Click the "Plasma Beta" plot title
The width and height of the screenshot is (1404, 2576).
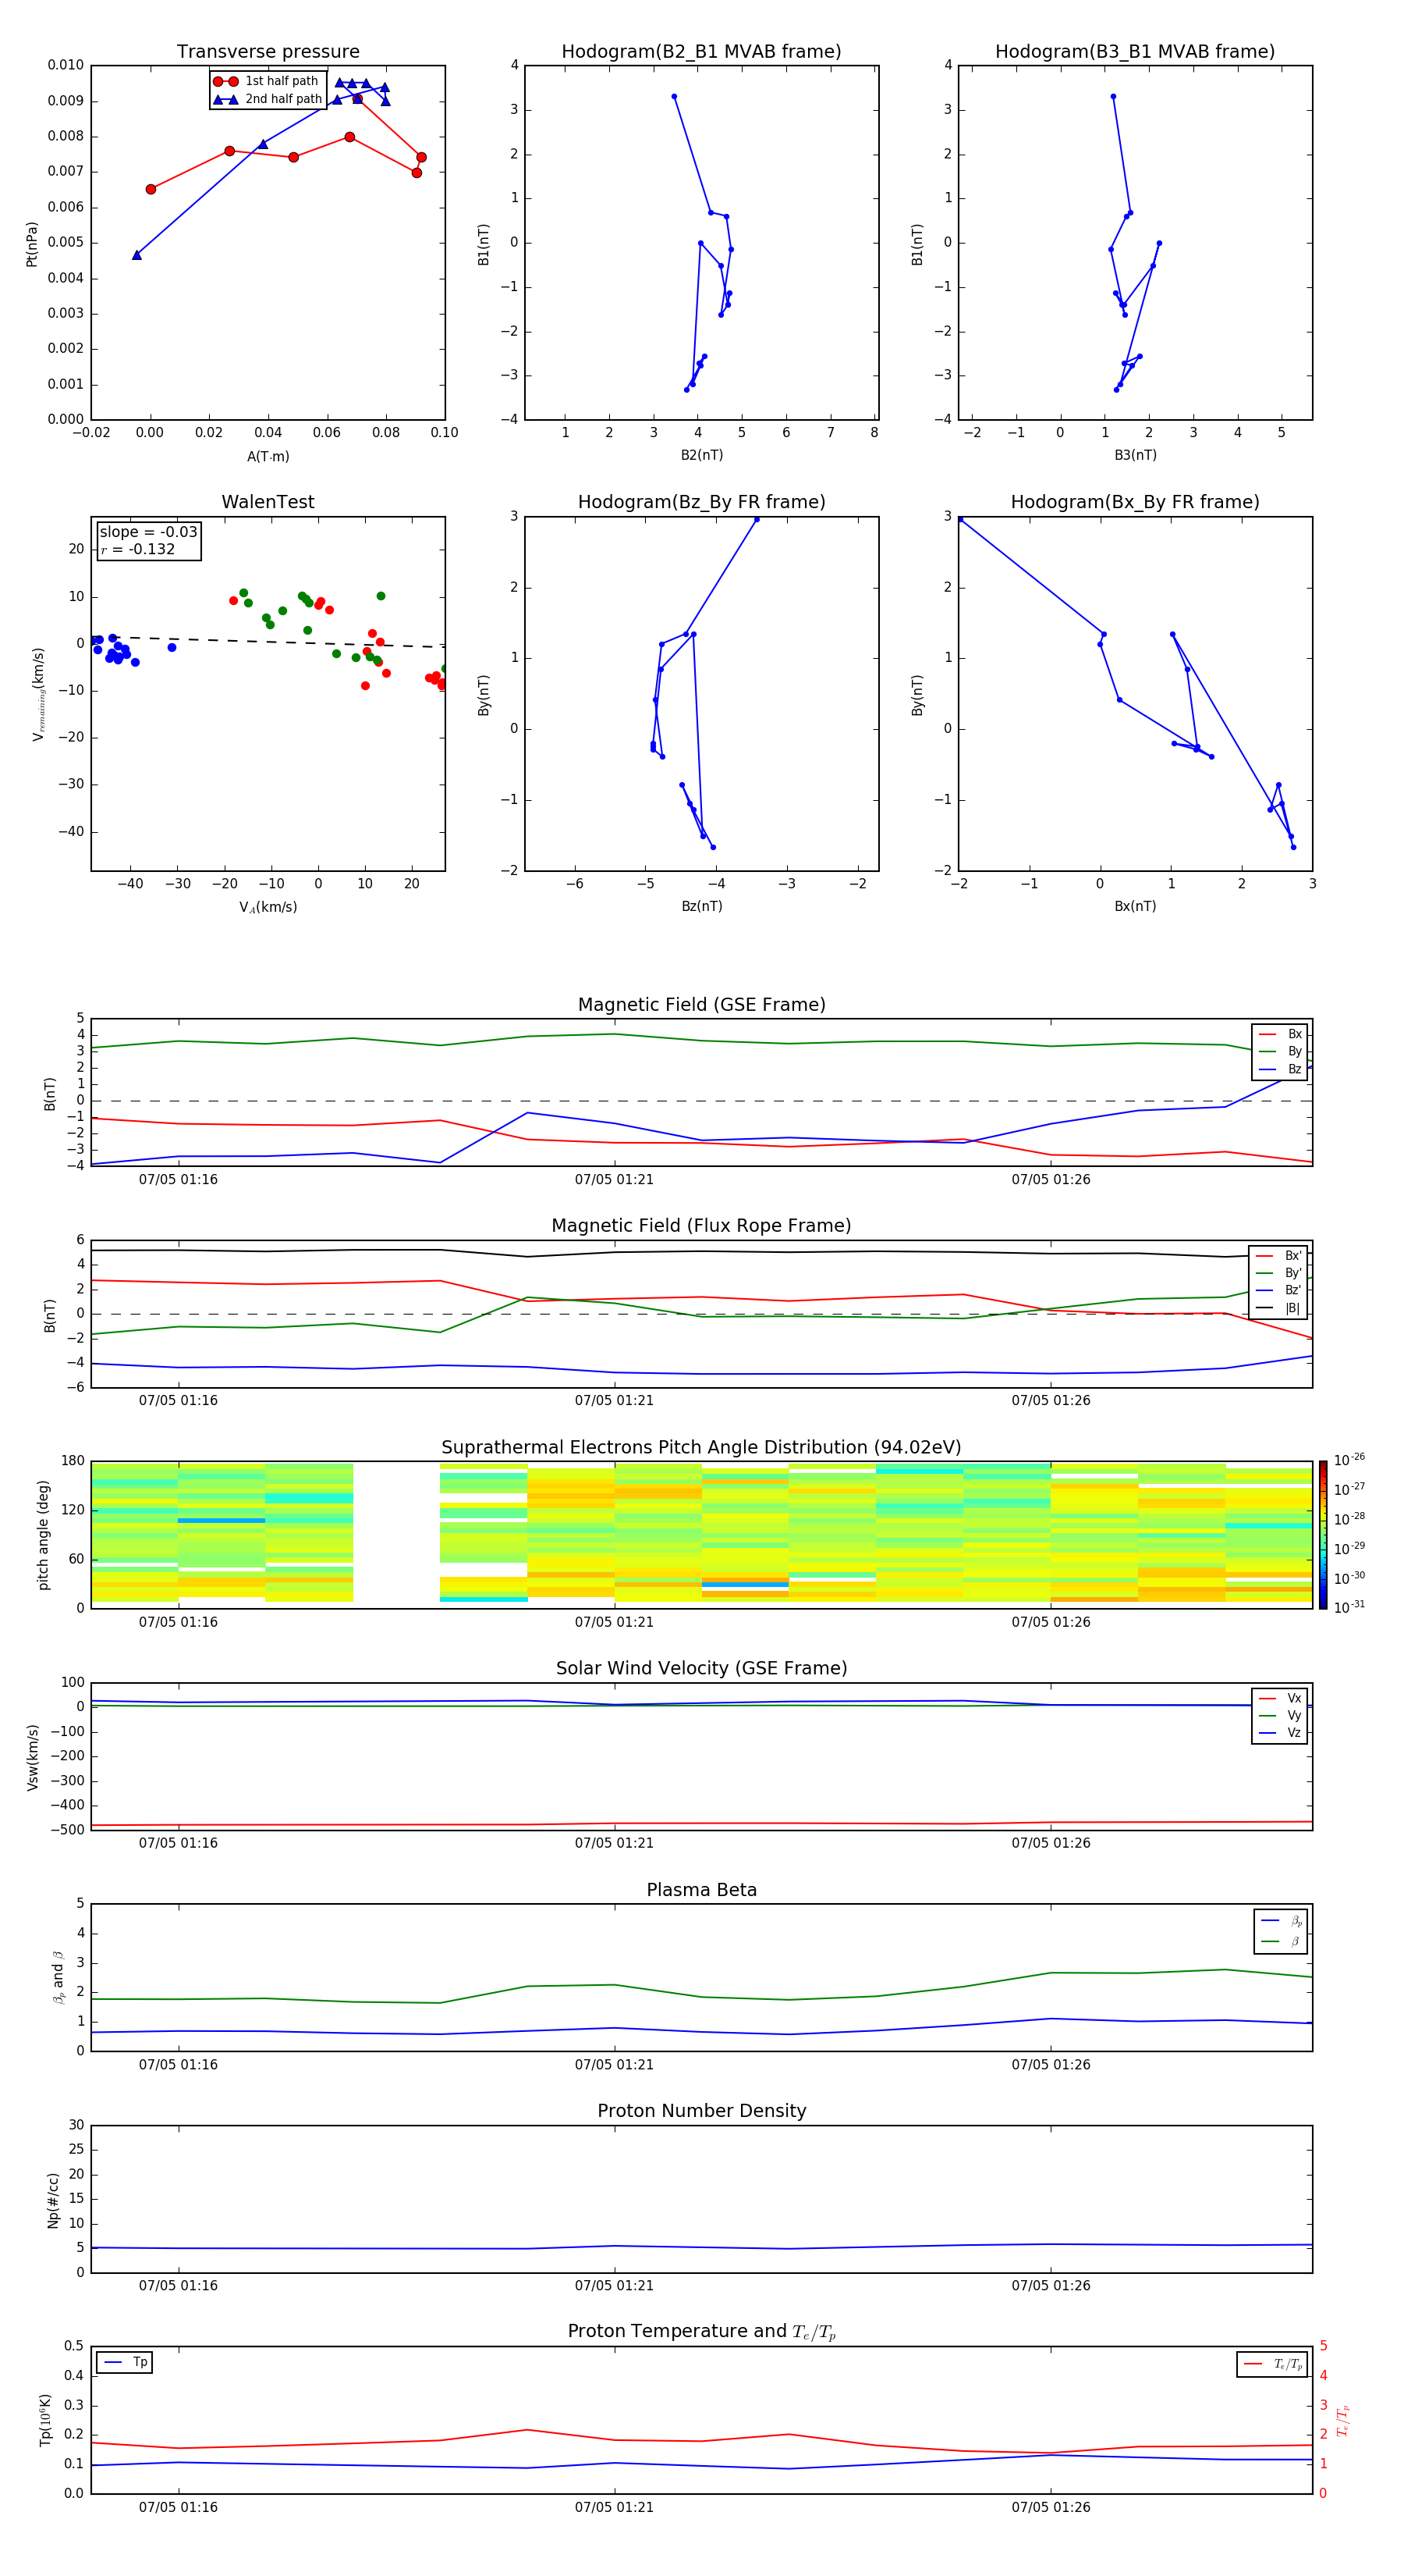[x=701, y=1890]
